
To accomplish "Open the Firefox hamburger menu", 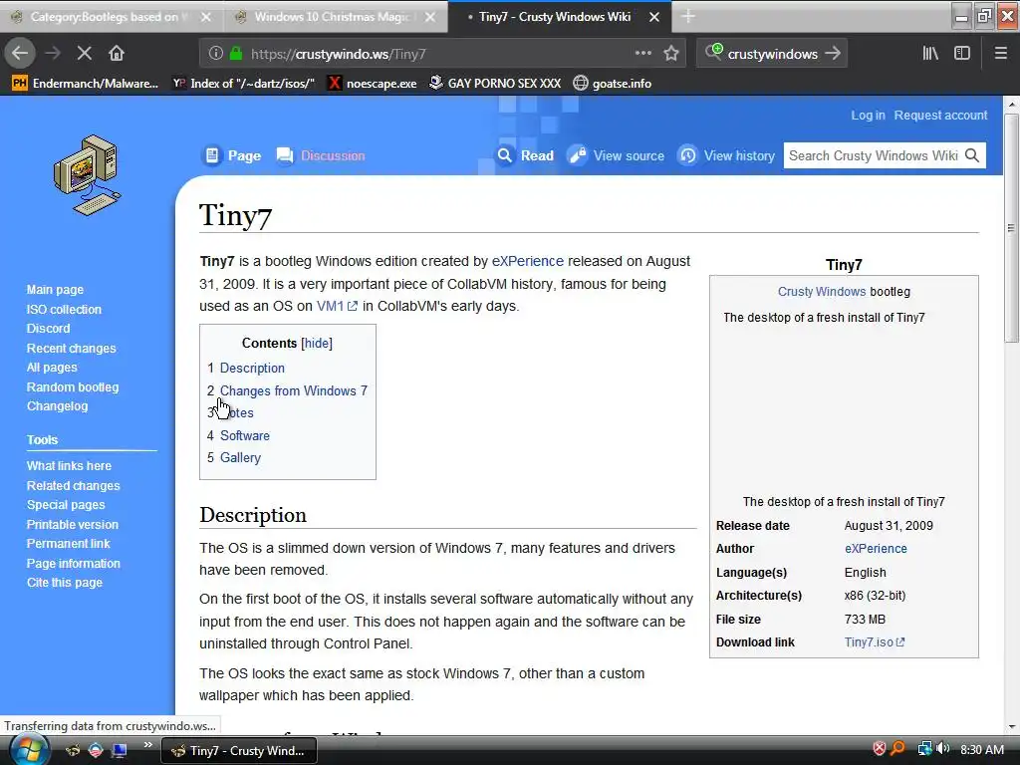I will (1000, 54).
